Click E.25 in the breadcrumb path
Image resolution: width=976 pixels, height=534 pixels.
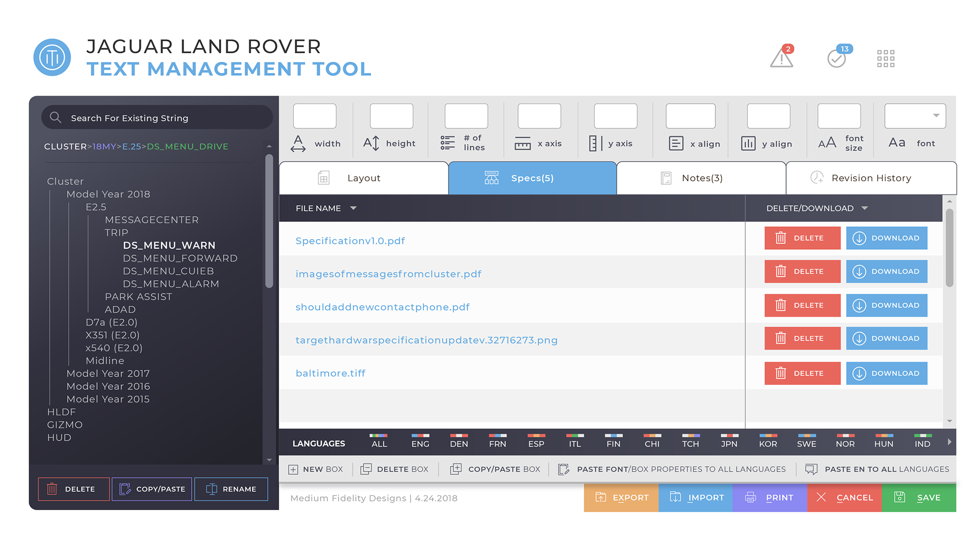[131, 146]
